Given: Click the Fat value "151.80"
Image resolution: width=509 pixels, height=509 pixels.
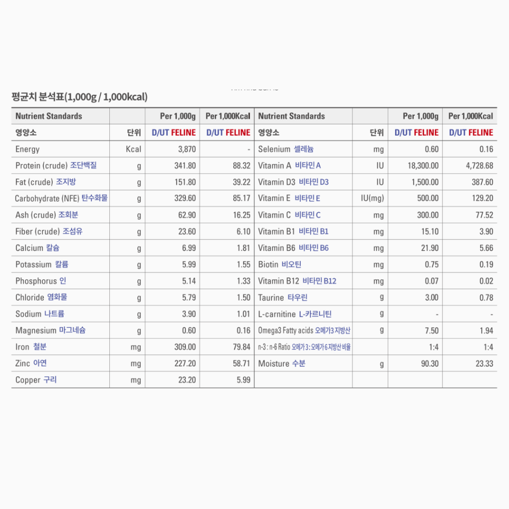Looking at the screenshot, I should (x=185, y=182).
